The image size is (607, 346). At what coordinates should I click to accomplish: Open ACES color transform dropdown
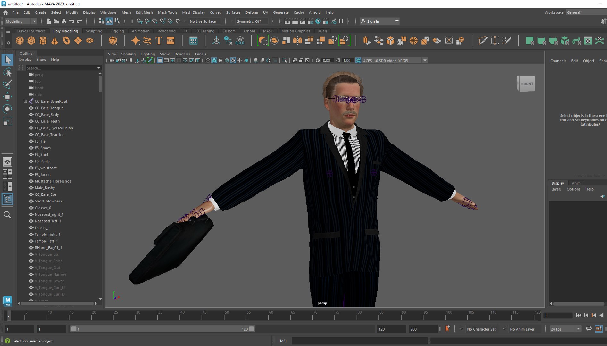[425, 61]
